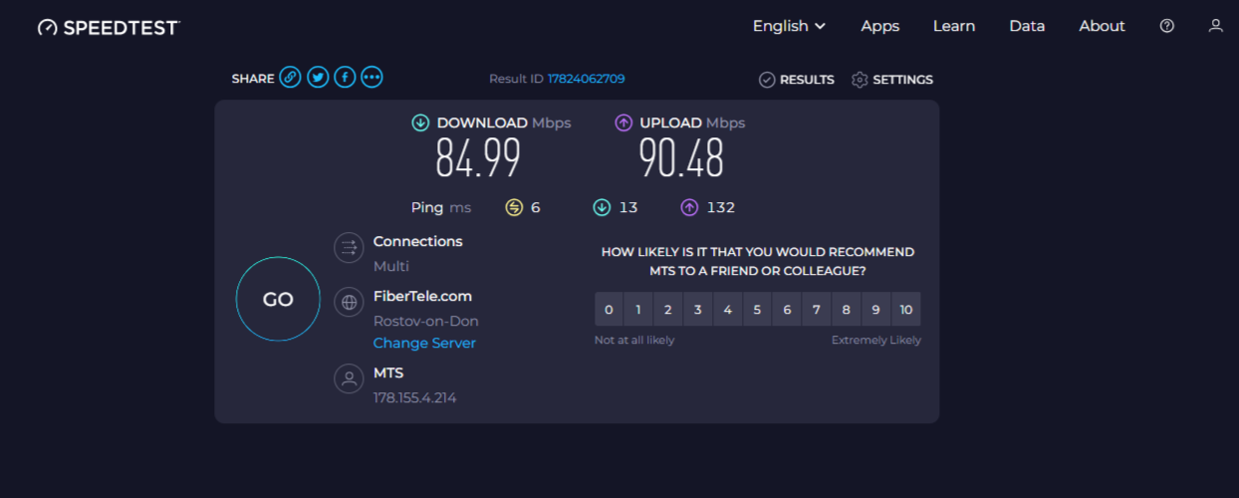The image size is (1239, 498).
Task: Click the MTS provider name
Action: (x=388, y=373)
